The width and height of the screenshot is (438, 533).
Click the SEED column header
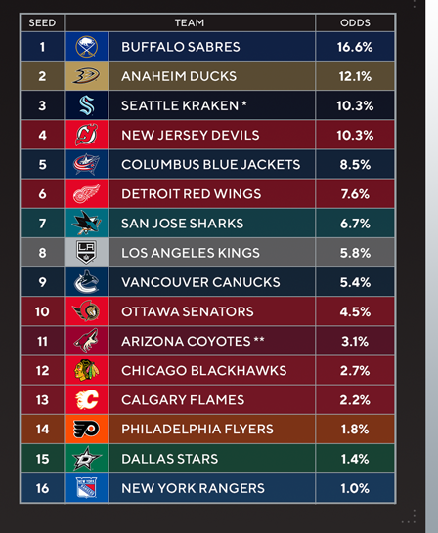pos(42,22)
